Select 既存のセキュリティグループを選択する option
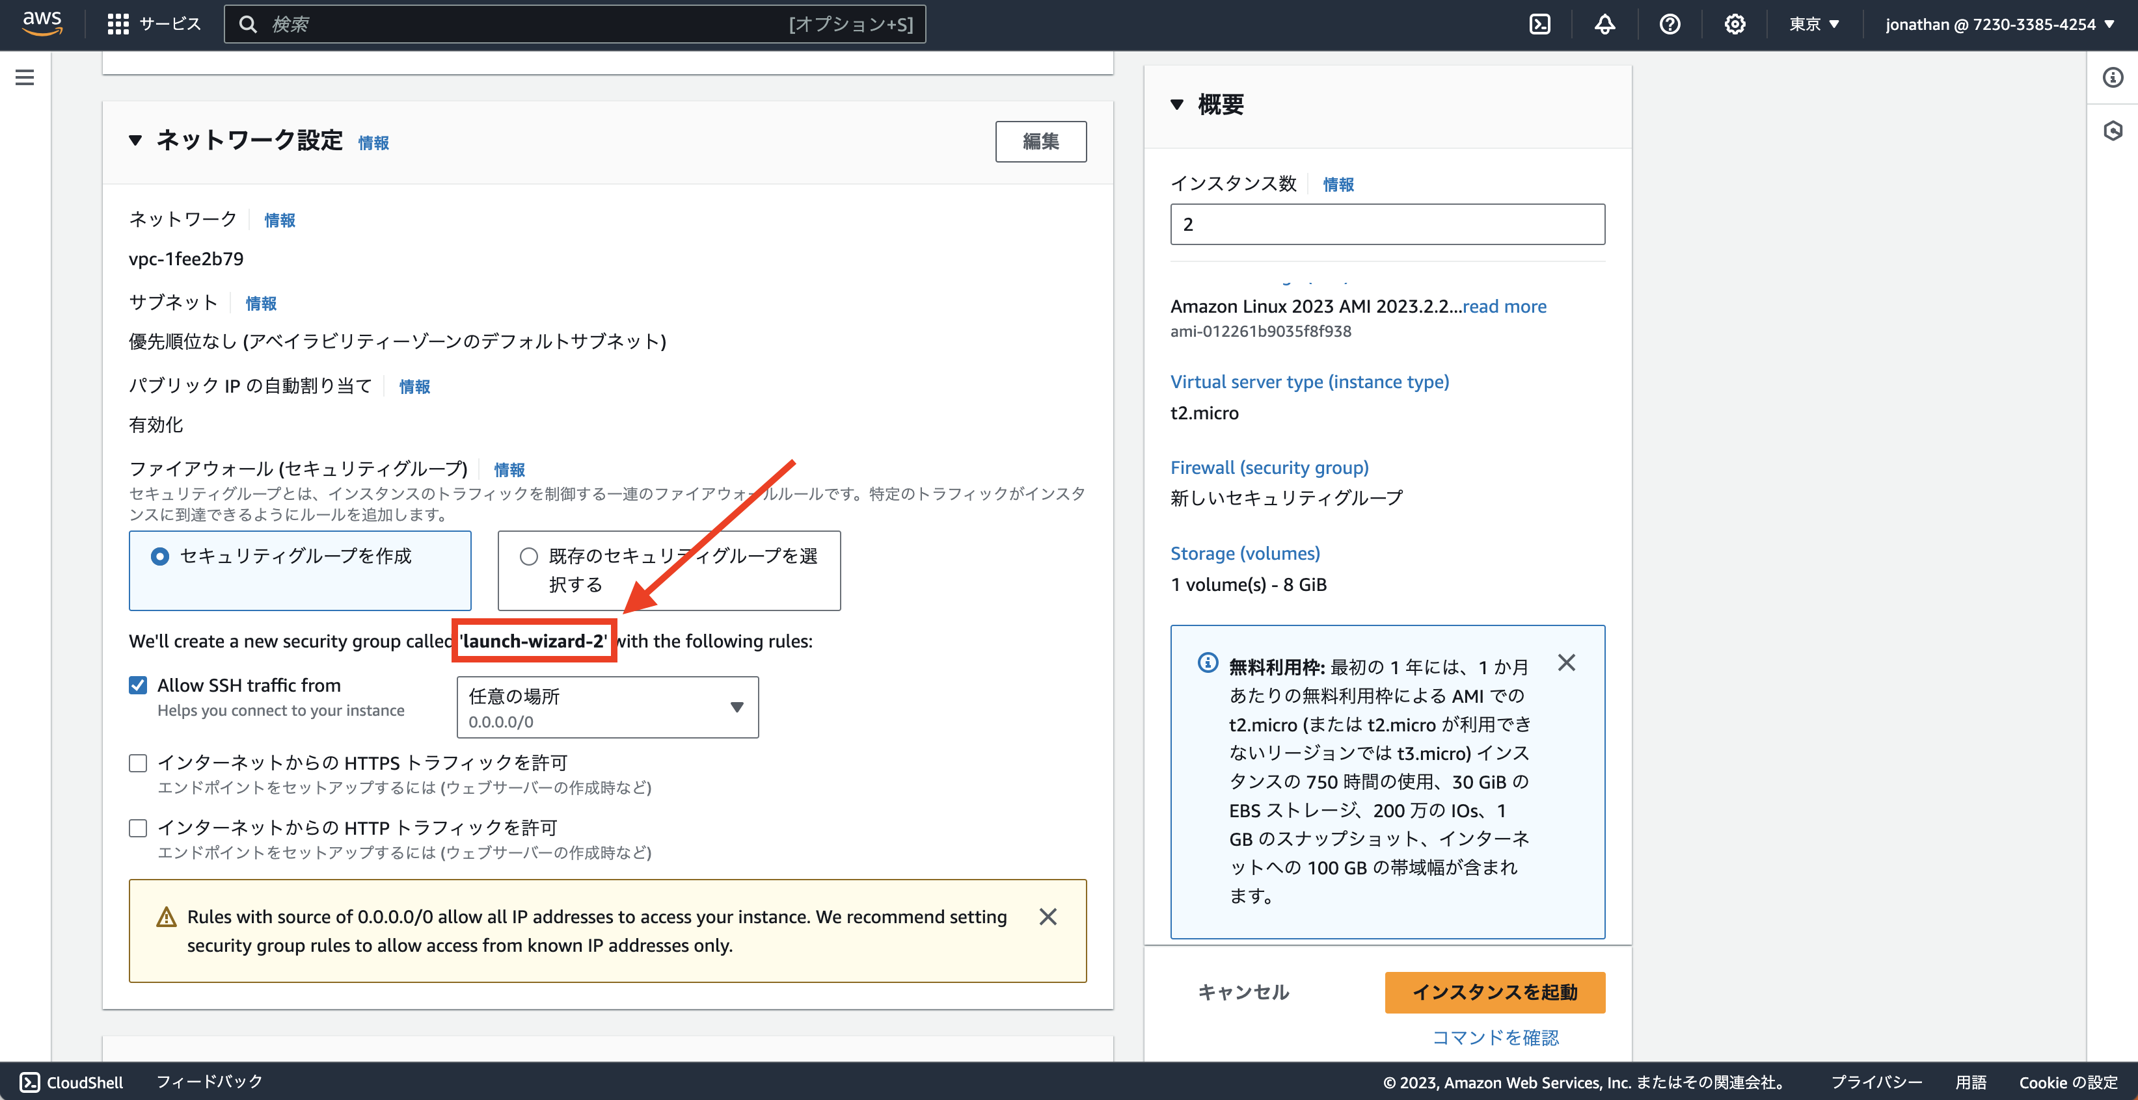Viewport: 2138px width, 1100px height. point(529,556)
